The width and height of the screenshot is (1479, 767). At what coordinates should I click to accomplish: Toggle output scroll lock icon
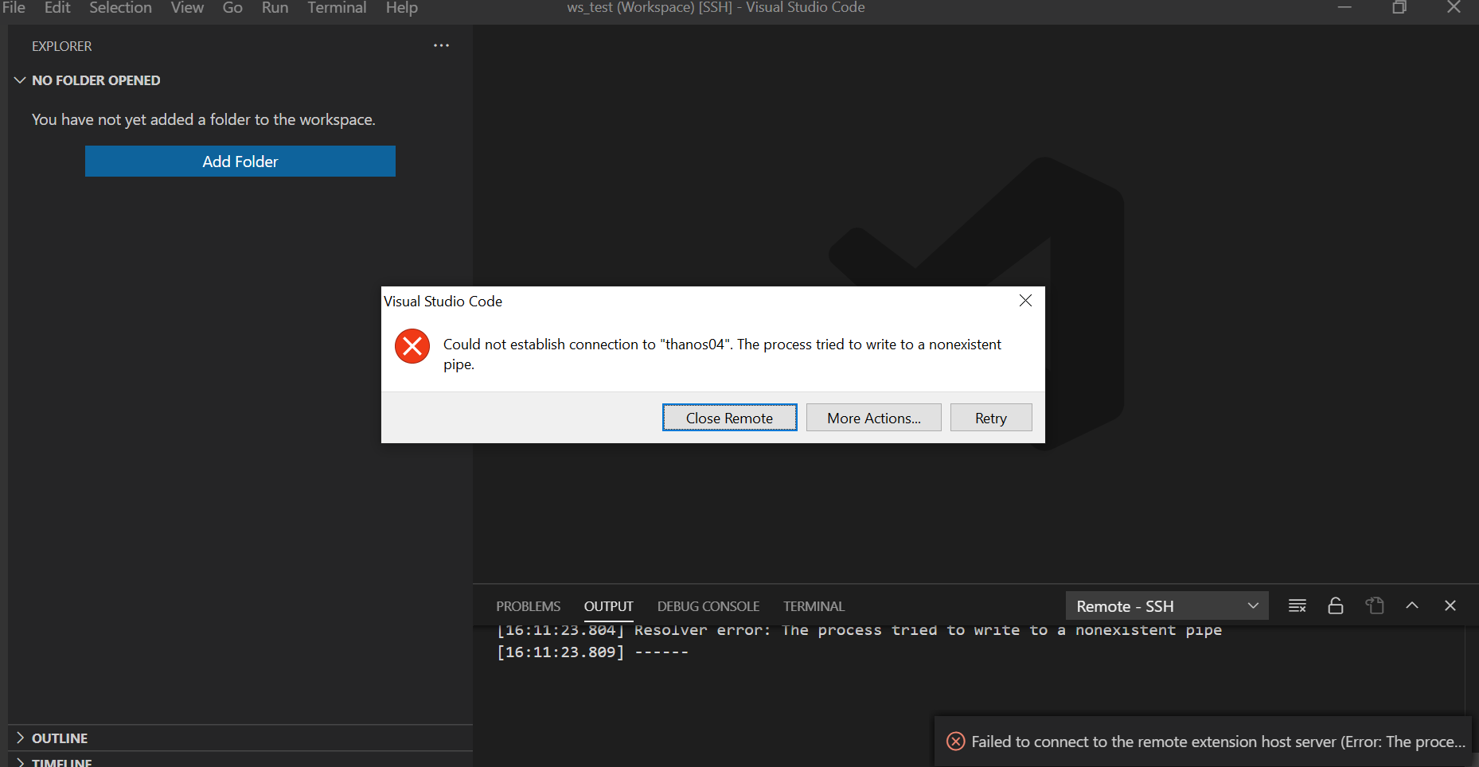coord(1336,605)
